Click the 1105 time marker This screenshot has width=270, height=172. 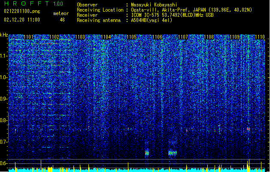(x=131, y=37)
